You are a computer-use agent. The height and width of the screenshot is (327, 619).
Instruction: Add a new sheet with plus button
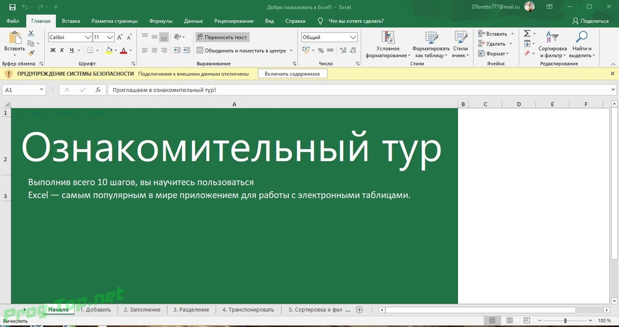click(x=360, y=309)
